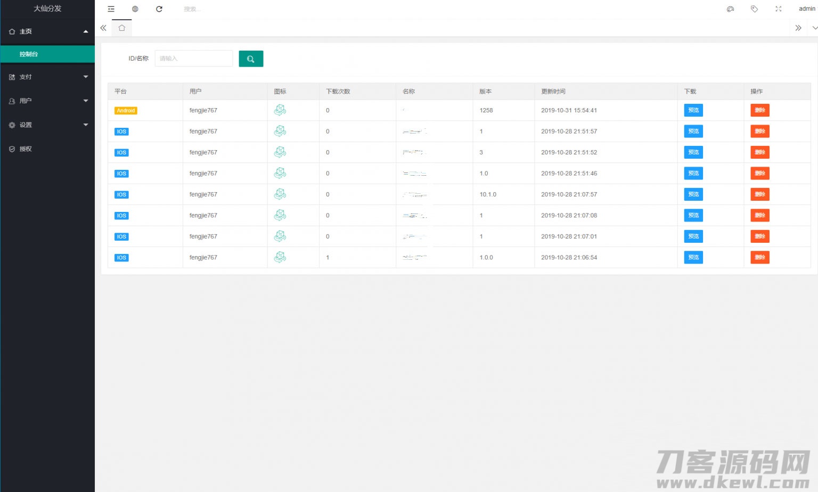Viewport: 818px width, 492px height.
Task: Collapse the sidebar with the menu-fold icon
Action: tap(111, 9)
